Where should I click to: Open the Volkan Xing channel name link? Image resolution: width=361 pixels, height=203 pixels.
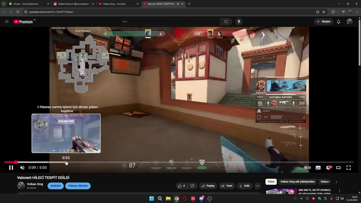pos(35,184)
